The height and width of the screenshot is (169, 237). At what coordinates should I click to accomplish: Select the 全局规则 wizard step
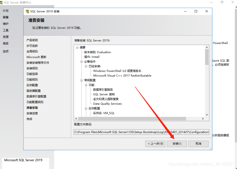pos(32,51)
